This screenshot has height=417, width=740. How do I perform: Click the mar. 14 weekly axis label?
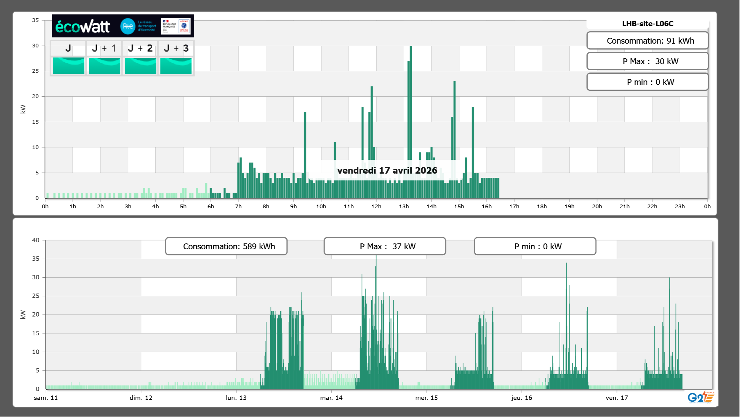[x=331, y=398]
